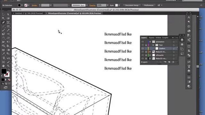
Task: Switch to Layers tab
Action: point(144,38)
